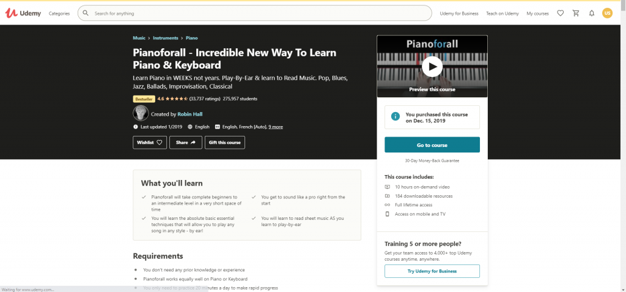This screenshot has width=626, height=292.
Task: Click the Go to course button
Action: click(432, 145)
